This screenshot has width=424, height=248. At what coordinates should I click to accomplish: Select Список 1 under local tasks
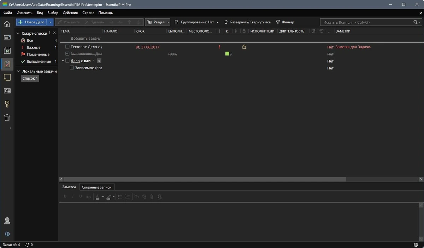pyautogui.click(x=30, y=78)
